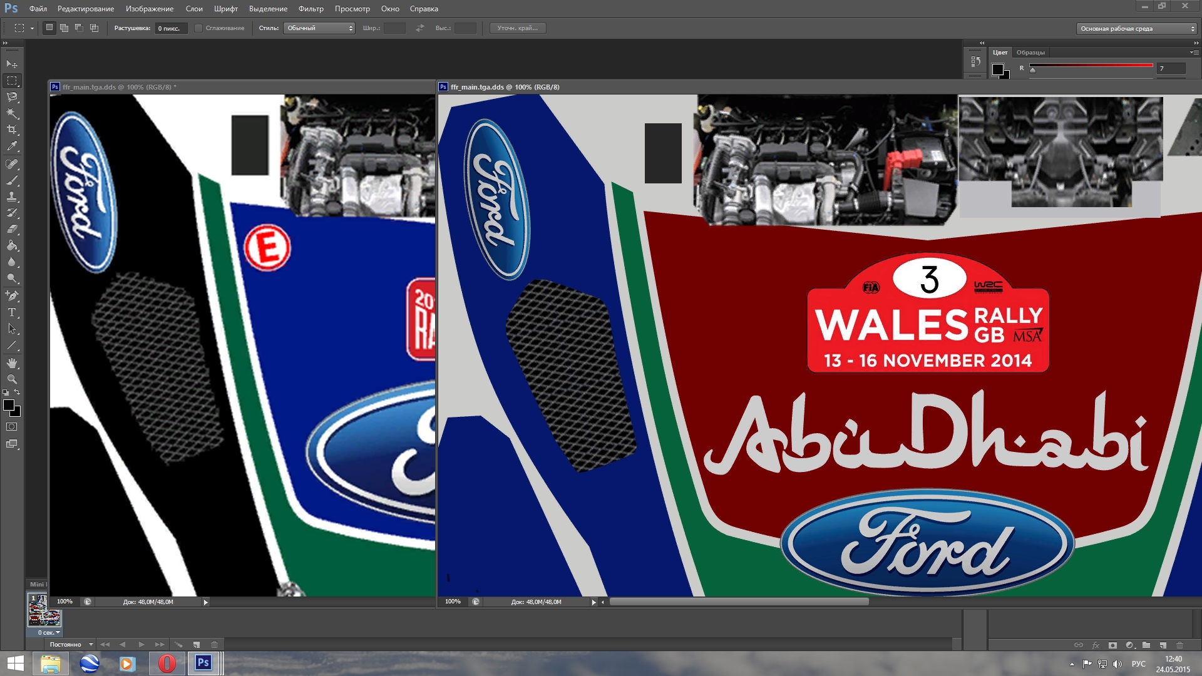The height and width of the screenshot is (676, 1202).
Task: Open the Стиль dropdown set to Обычный
Action: [319, 28]
